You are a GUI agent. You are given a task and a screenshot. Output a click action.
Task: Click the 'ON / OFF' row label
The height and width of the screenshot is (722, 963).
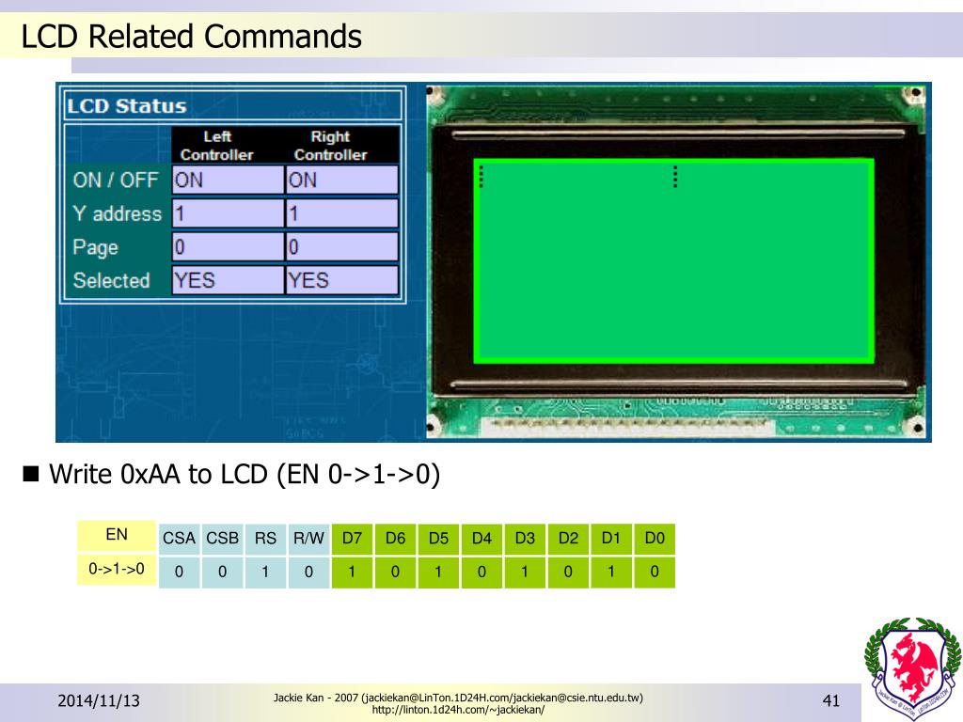(x=116, y=180)
